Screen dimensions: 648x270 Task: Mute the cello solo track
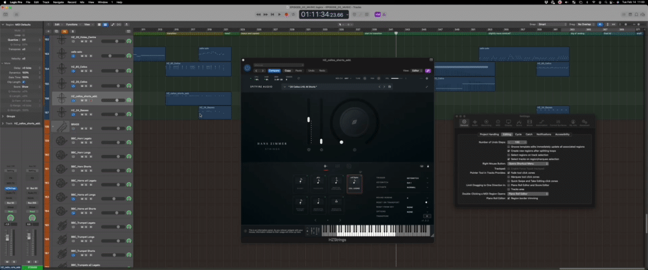82,56
